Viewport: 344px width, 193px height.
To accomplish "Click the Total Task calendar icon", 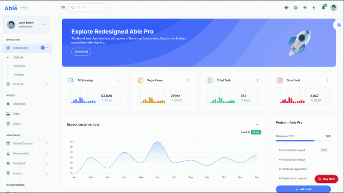I will [210, 80].
